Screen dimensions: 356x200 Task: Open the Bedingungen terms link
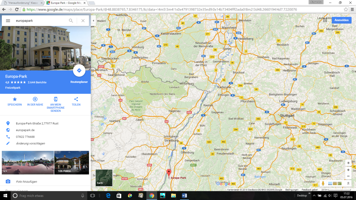[292, 190]
